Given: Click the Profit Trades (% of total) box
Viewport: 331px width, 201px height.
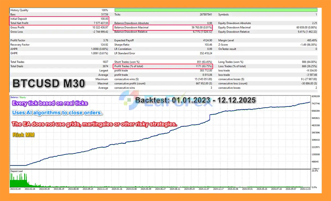Looking at the screenshot, I should coord(163,66).
